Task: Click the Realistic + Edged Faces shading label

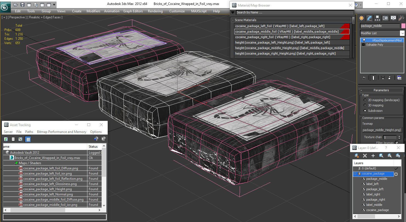Action: point(45,17)
